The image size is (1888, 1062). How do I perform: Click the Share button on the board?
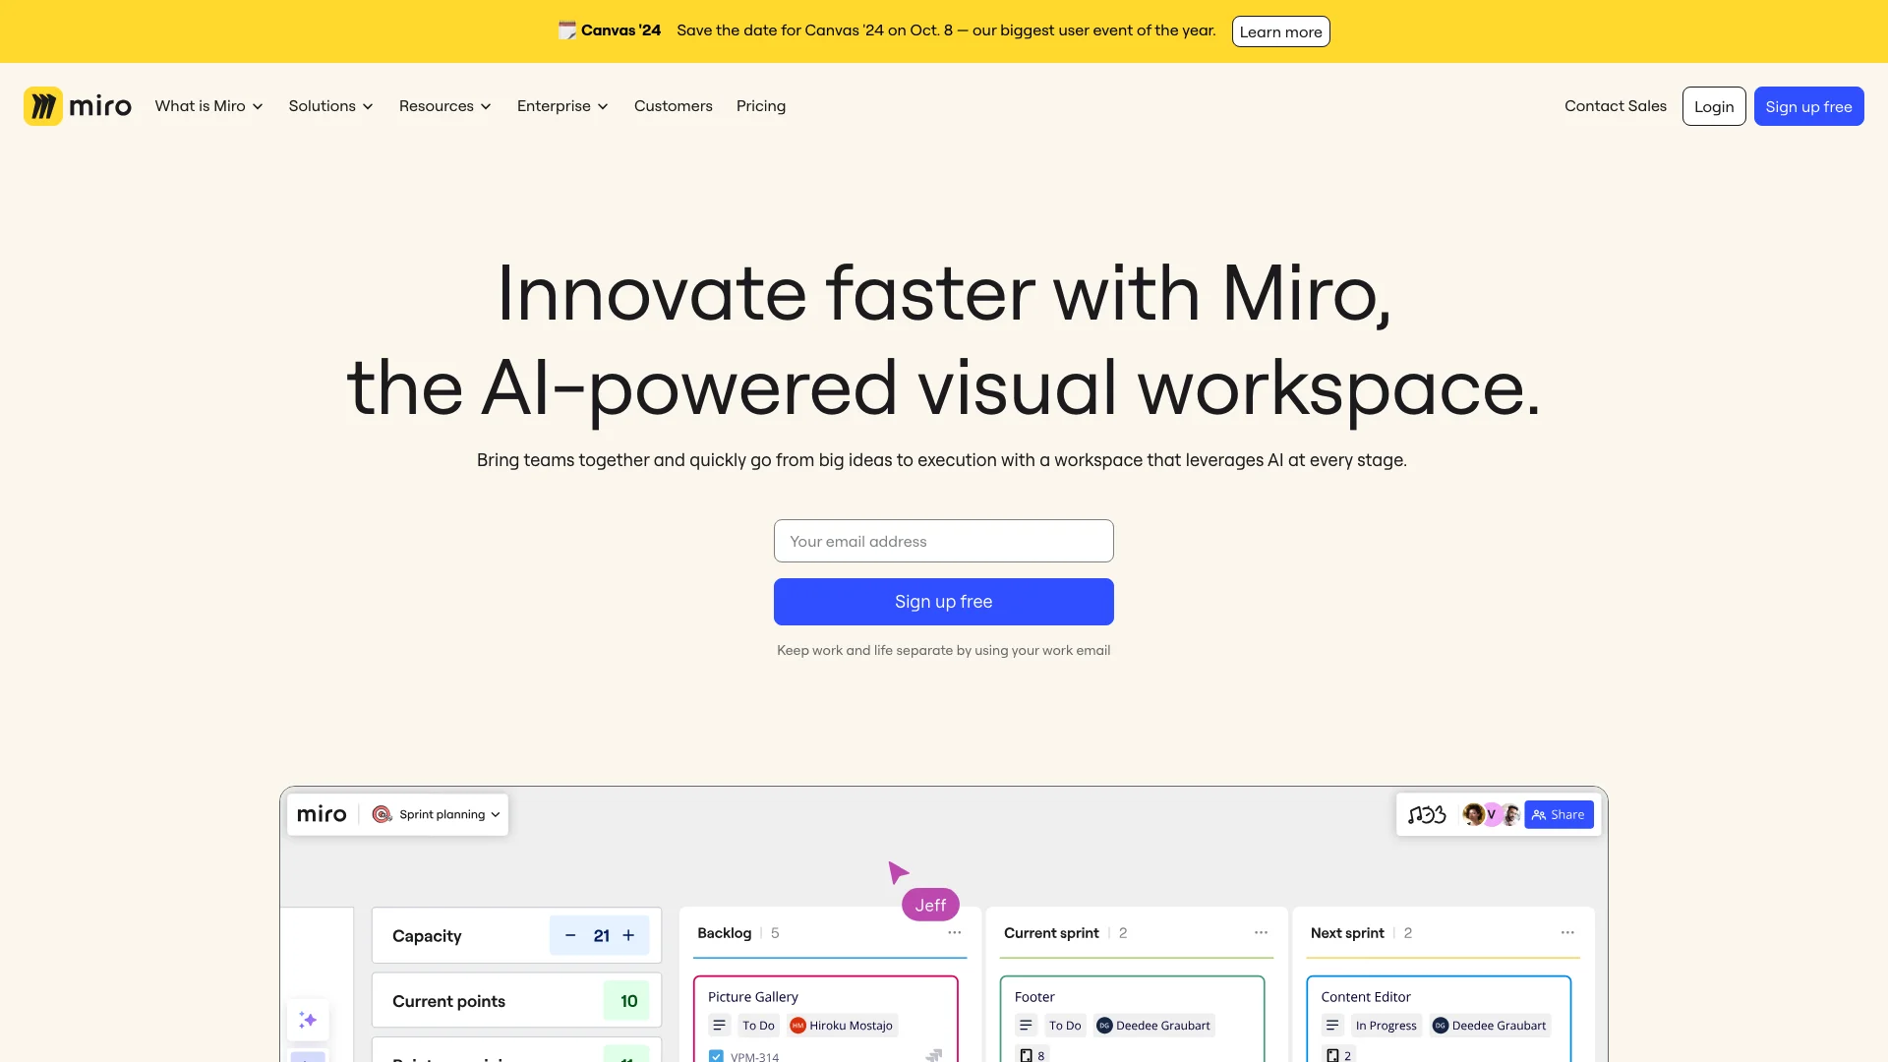(x=1559, y=814)
